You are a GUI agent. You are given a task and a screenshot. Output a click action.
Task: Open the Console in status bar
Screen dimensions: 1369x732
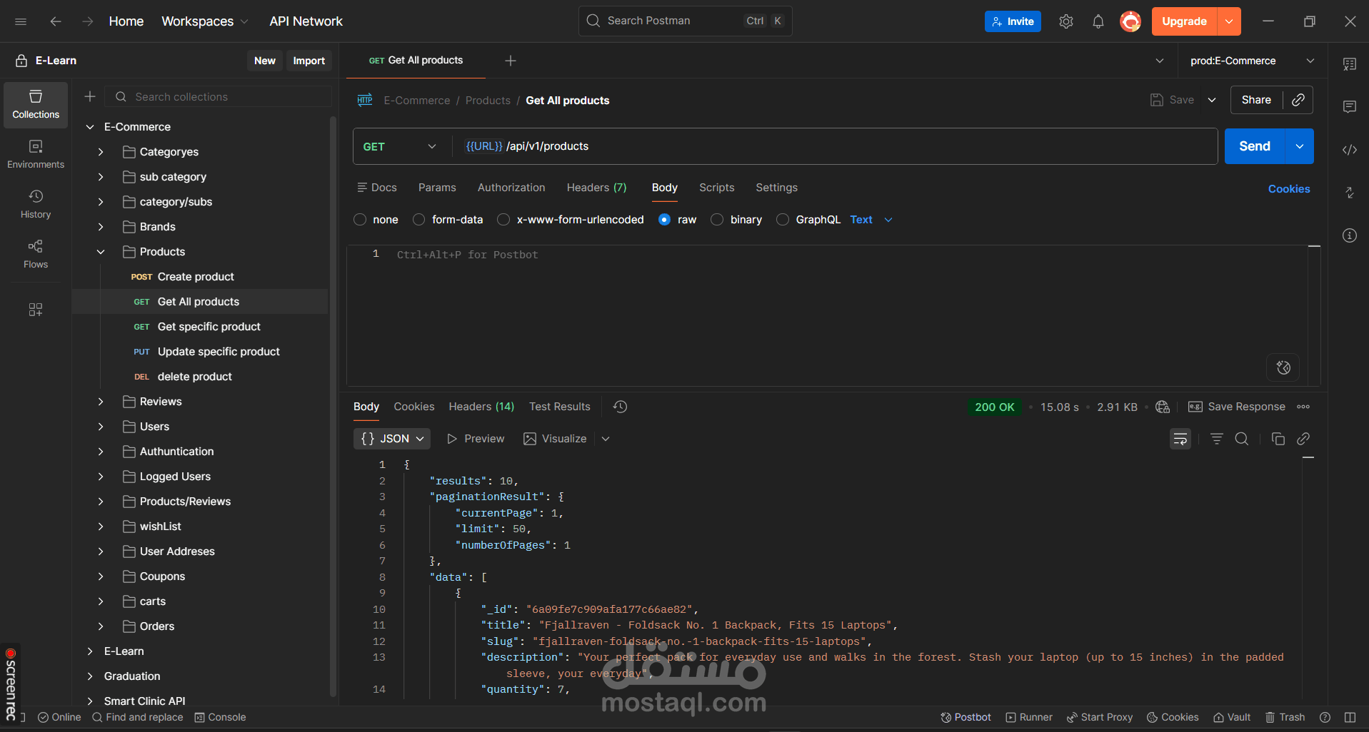(x=220, y=717)
